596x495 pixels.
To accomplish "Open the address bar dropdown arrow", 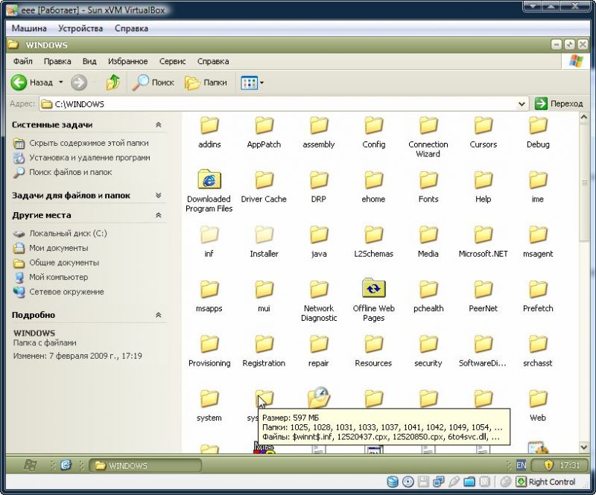I will point(523,104).
